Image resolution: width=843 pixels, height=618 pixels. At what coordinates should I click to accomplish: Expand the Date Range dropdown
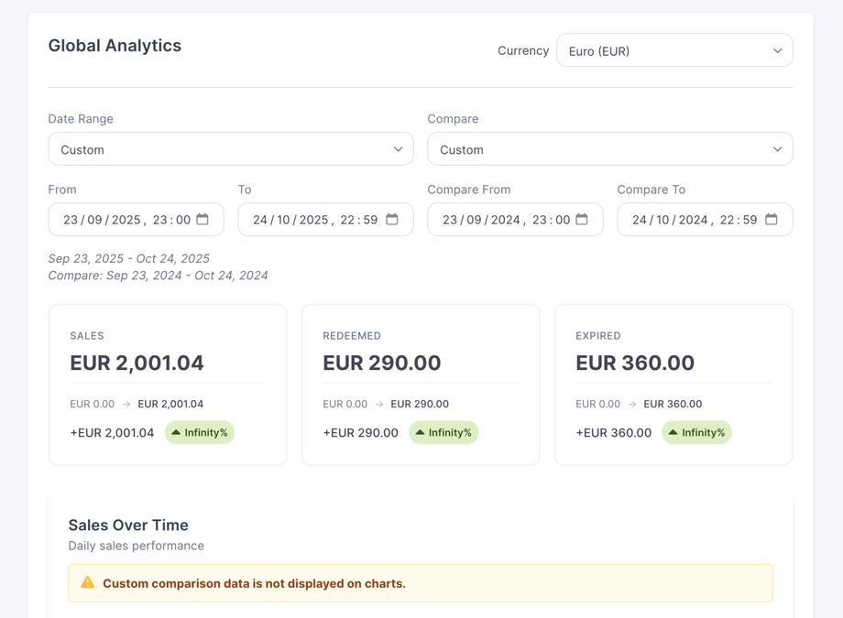click(230, 149)
